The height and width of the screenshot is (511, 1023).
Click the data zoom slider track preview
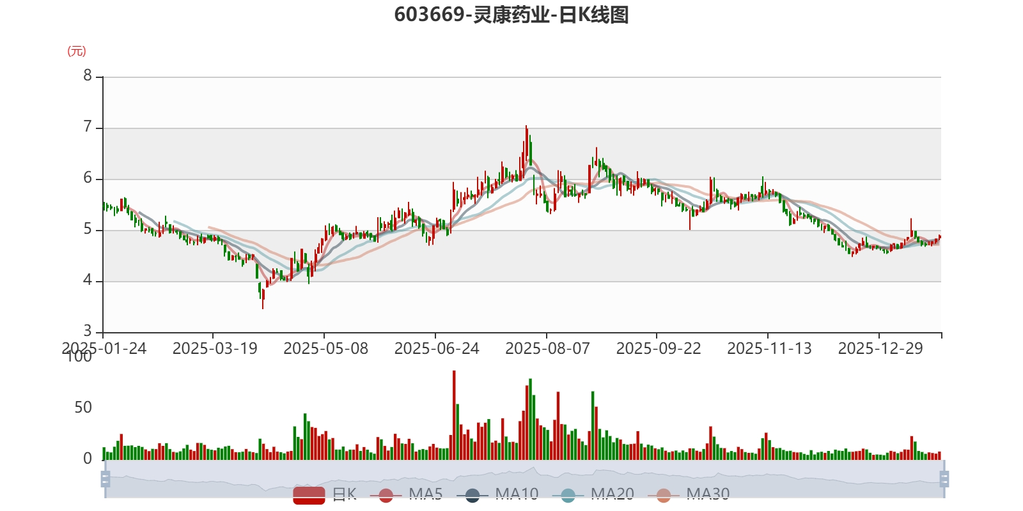tap(525, 479)
